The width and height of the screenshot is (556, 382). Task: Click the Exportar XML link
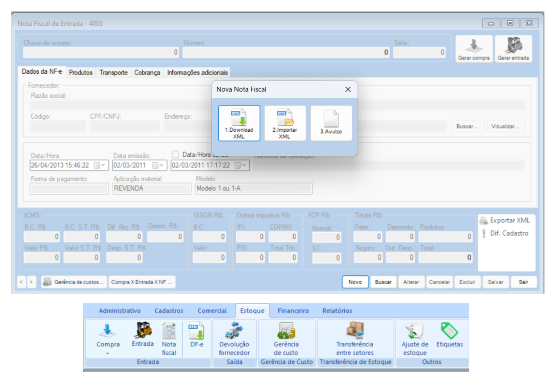coord(509,221)
